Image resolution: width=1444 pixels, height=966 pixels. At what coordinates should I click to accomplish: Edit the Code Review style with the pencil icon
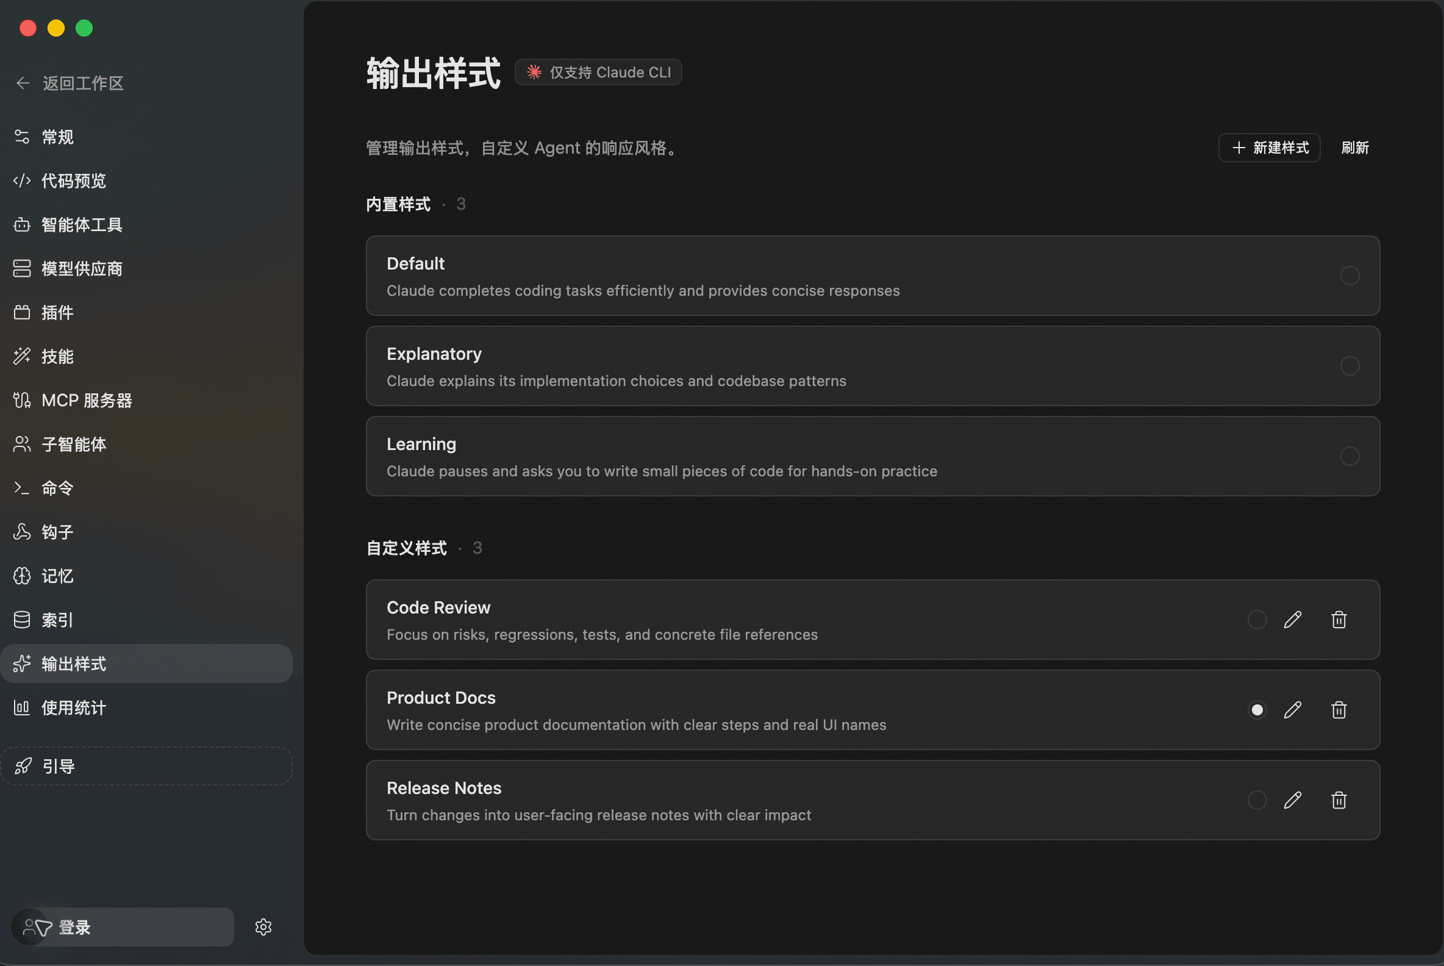click(x=1293, y=620)
